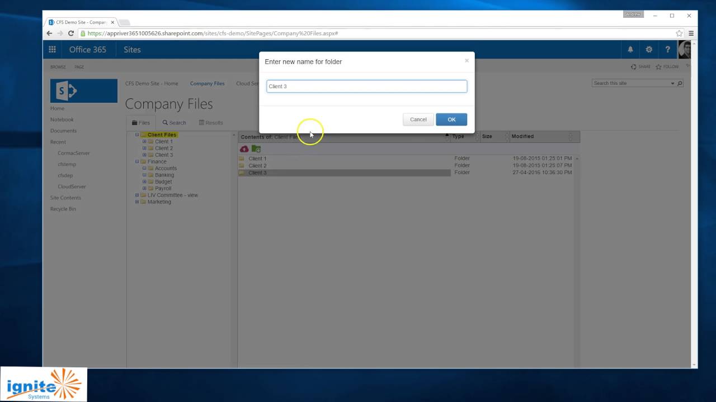Click the browser address bar URL
Viewport: 716px width, 402px height.
213,33
